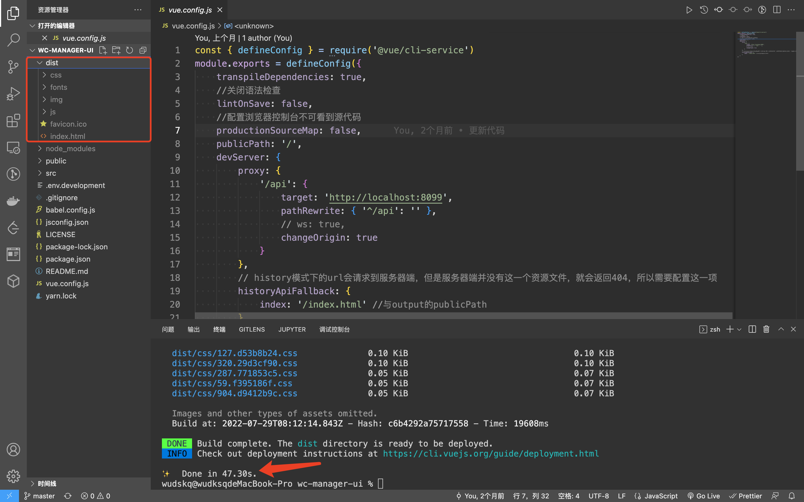Click the New Folder icon in explorer header
The width and height of the screenshot is (804, 502).
coord(116,50)
